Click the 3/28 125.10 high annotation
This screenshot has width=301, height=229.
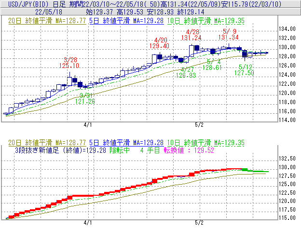pos(69,63)
